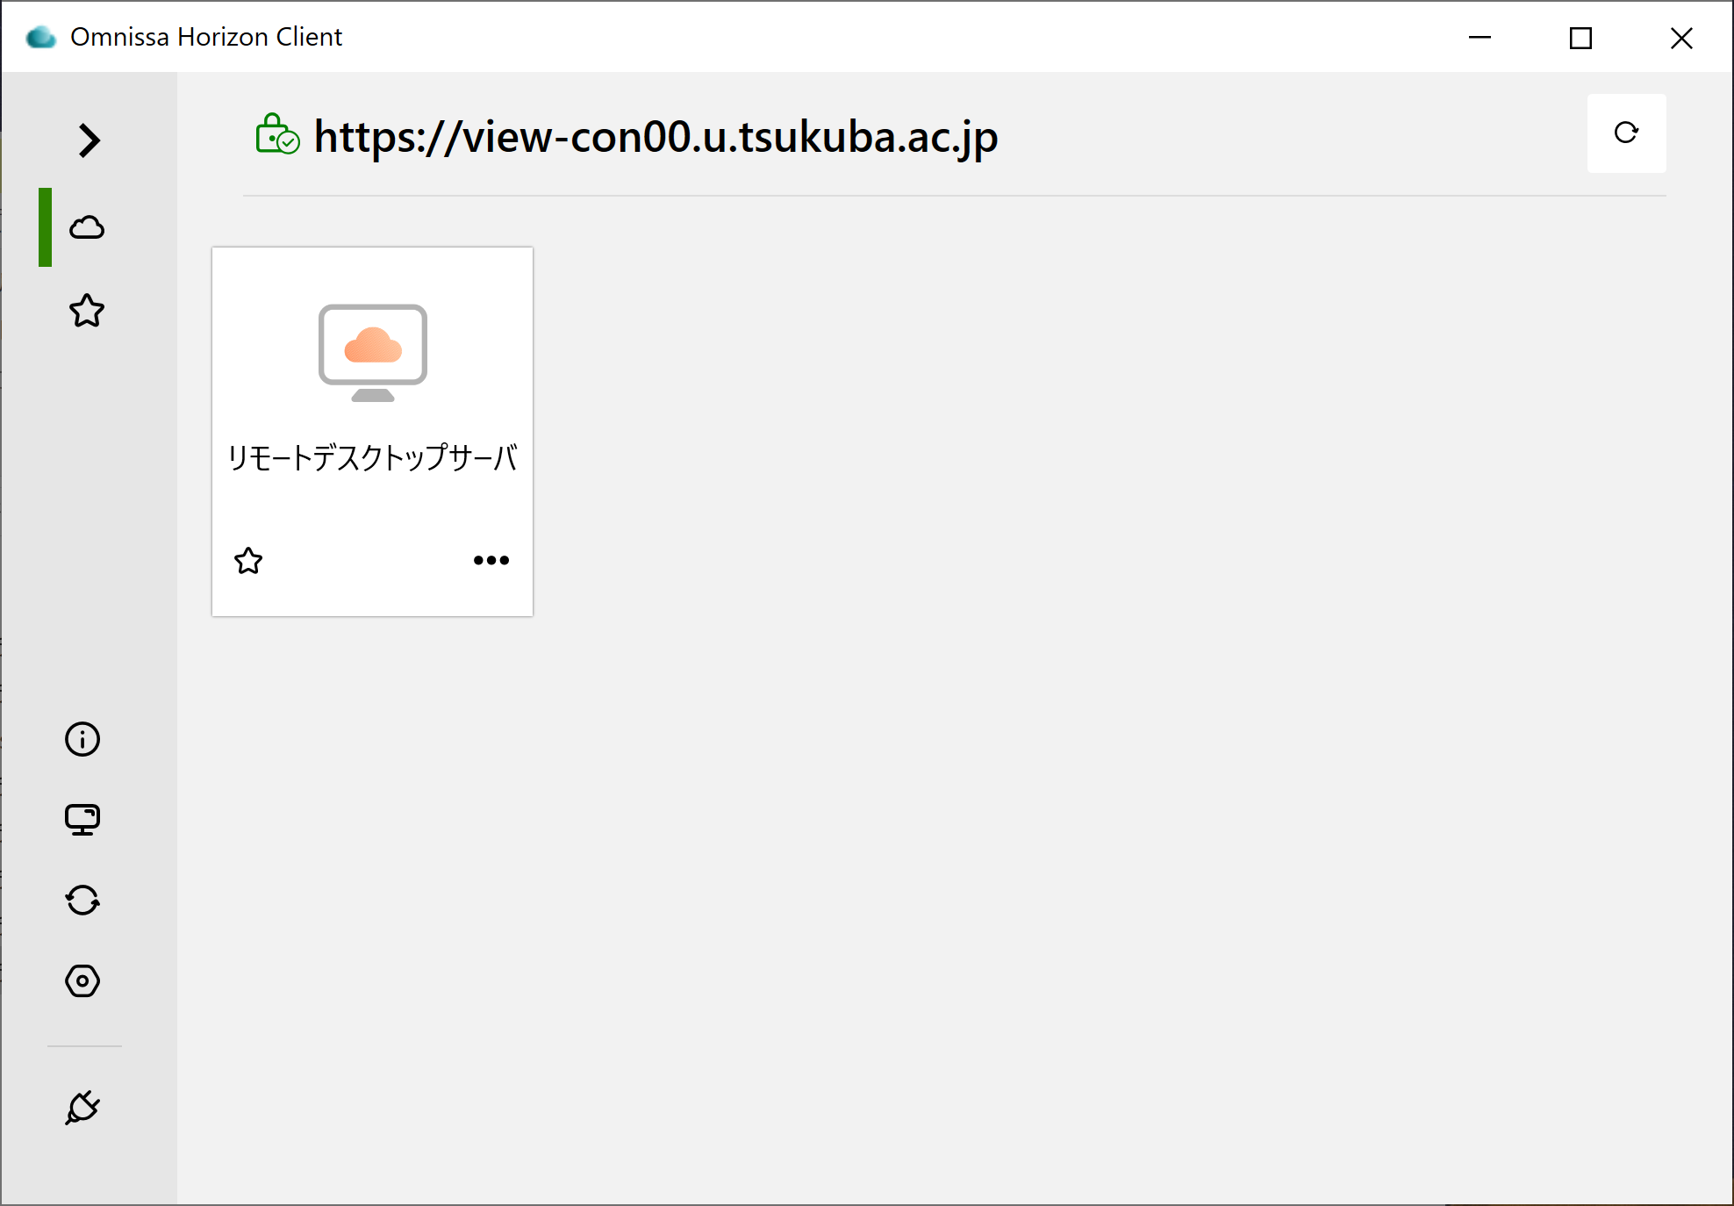
Task: Close the Omnissa Horizon Client window
Action: click(x=1681, y=37)
